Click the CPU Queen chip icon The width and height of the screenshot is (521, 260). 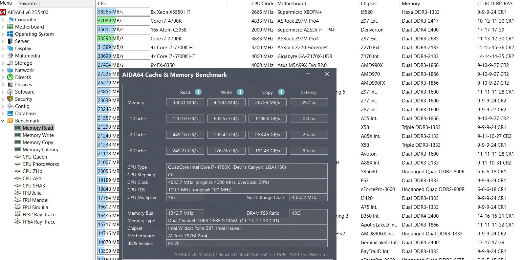pyautogui.click(x=18, y=157)
